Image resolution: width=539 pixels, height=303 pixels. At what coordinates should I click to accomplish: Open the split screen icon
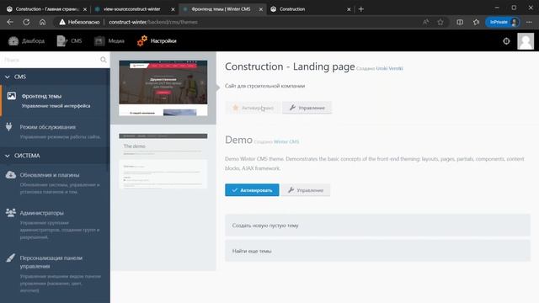(x=460, y=22)
